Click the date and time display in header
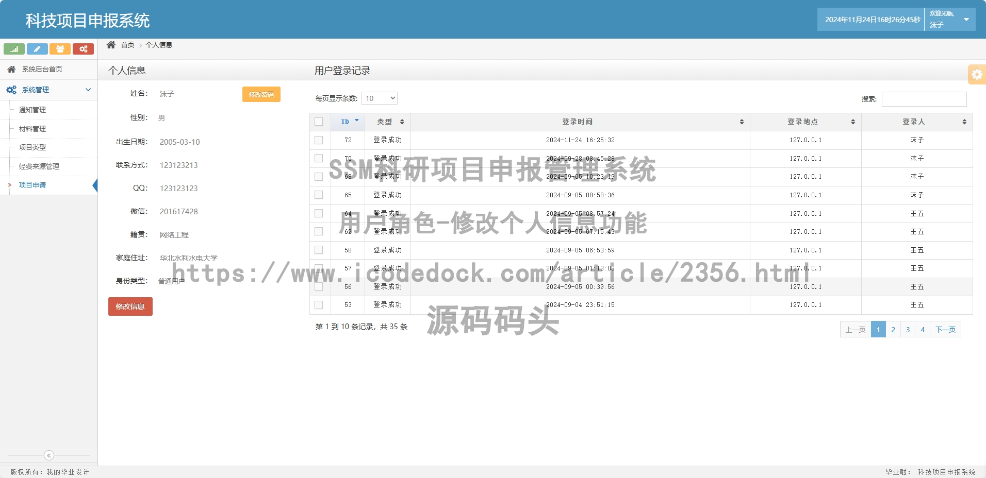Image resolution: width=986 pixels, height=478 pixels. coord(873,20)
